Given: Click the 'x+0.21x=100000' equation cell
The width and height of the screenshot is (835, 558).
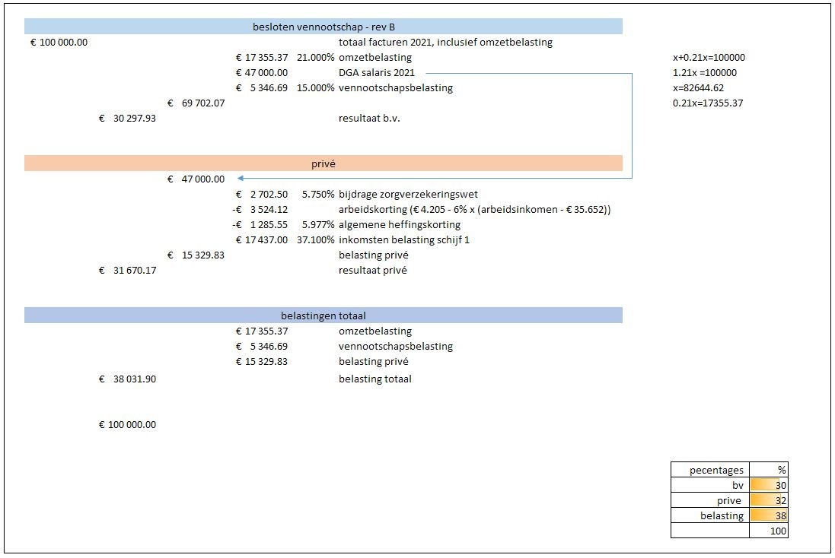Looking at the screenshot, I should tap(709, 57).
